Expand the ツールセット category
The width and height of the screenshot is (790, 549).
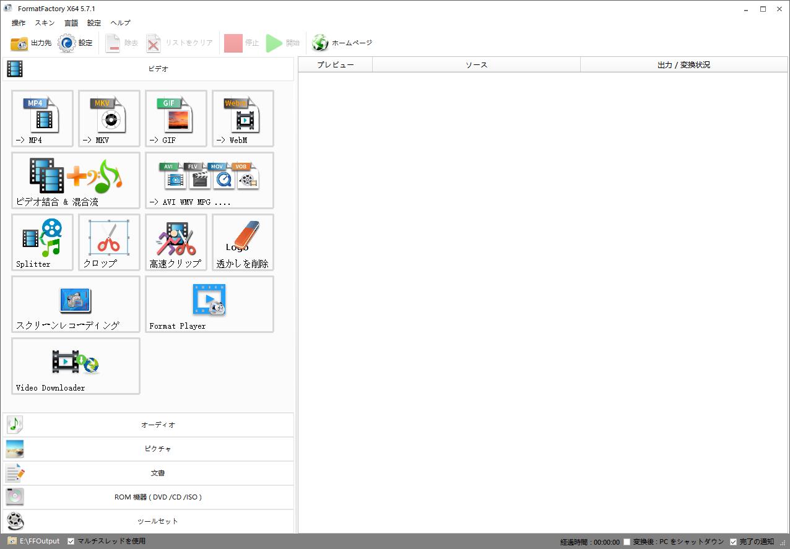[148, 521]
